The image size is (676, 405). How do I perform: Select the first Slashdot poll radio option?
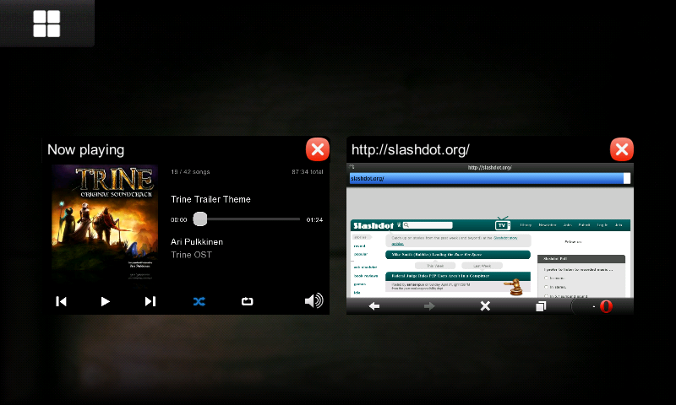(x=546, y=278)
